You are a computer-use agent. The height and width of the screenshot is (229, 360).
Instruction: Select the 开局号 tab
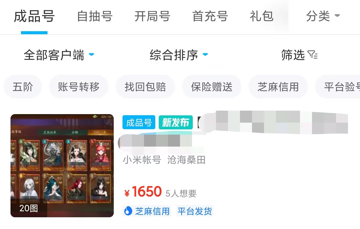click(x=152, y=16)
